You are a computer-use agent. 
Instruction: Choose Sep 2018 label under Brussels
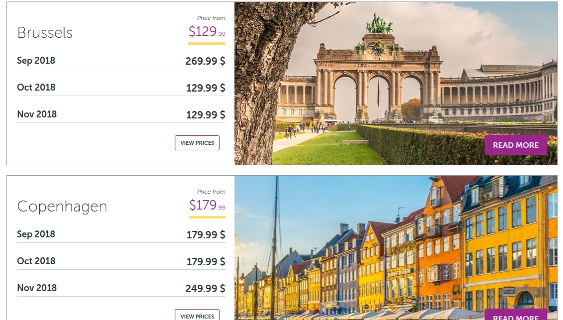click(36, 61)
